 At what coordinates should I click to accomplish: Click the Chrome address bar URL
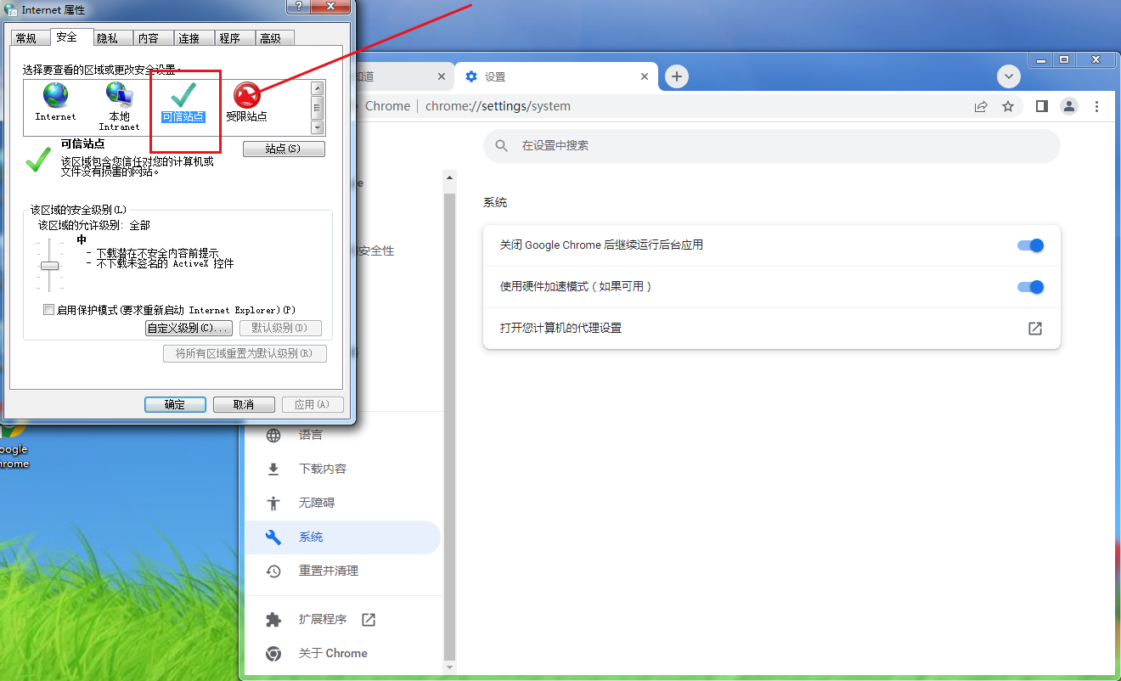[498, 106]
